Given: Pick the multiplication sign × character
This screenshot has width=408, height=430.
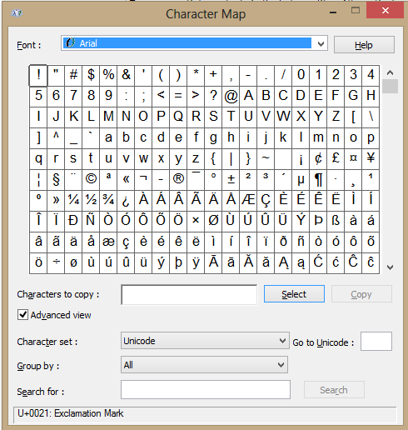Looking at the screenshot, I should coord(196,221).
